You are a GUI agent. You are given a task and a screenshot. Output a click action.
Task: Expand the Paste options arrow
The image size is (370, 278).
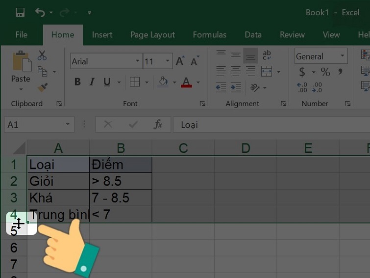pyautogui.click(x=21, y=89)
